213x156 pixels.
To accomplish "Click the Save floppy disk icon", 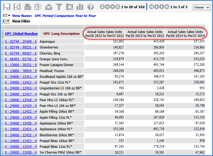I will 7,7.
